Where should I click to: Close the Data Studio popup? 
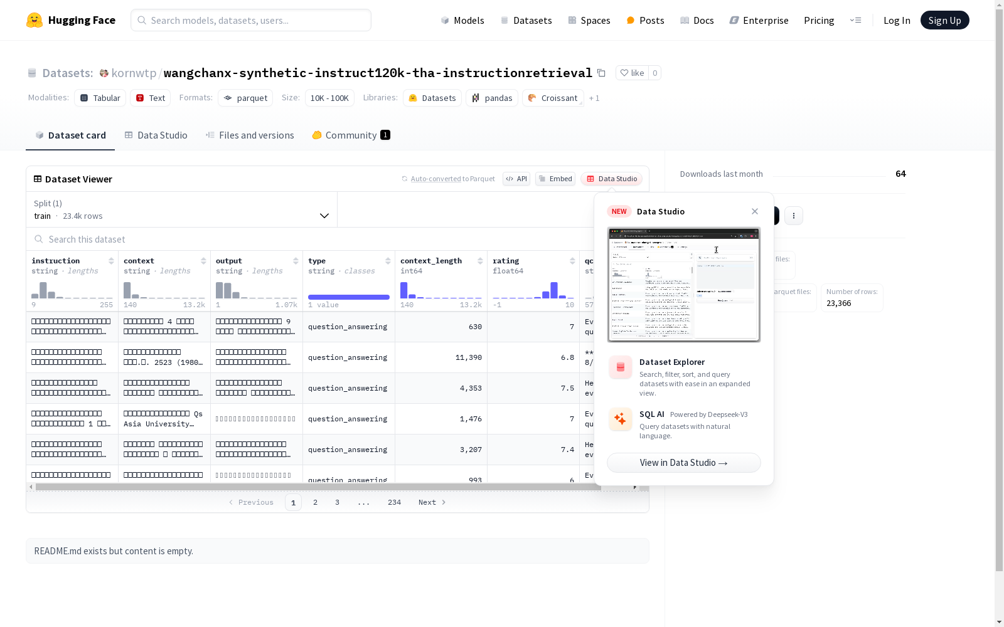click(x=755, y=211)
